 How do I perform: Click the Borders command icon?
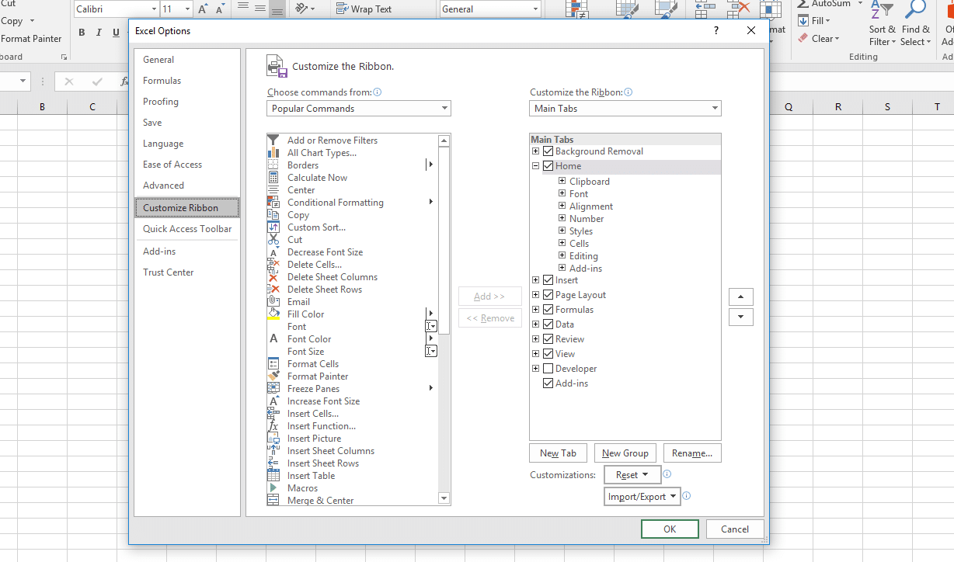273,165
